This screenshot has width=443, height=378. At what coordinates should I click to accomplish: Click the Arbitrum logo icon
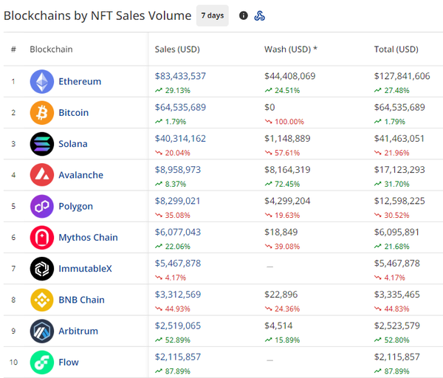click(x=41, y=331)
